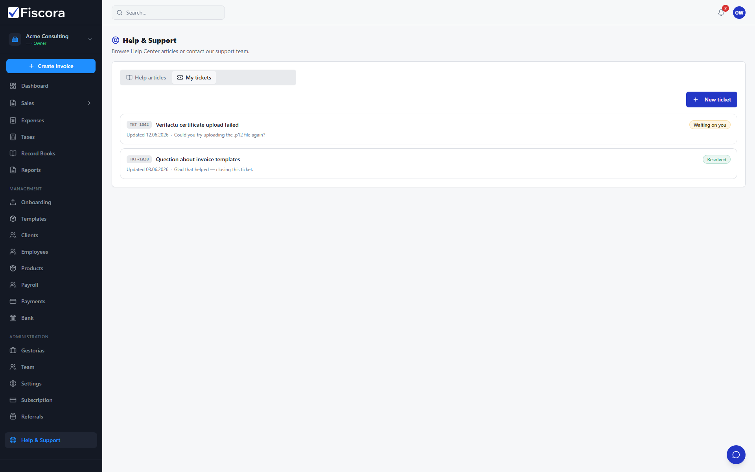755x472 pixels.
Task: Go to Dashboard in sidebar
Action: pyautogui.click(x=51, y=86)
